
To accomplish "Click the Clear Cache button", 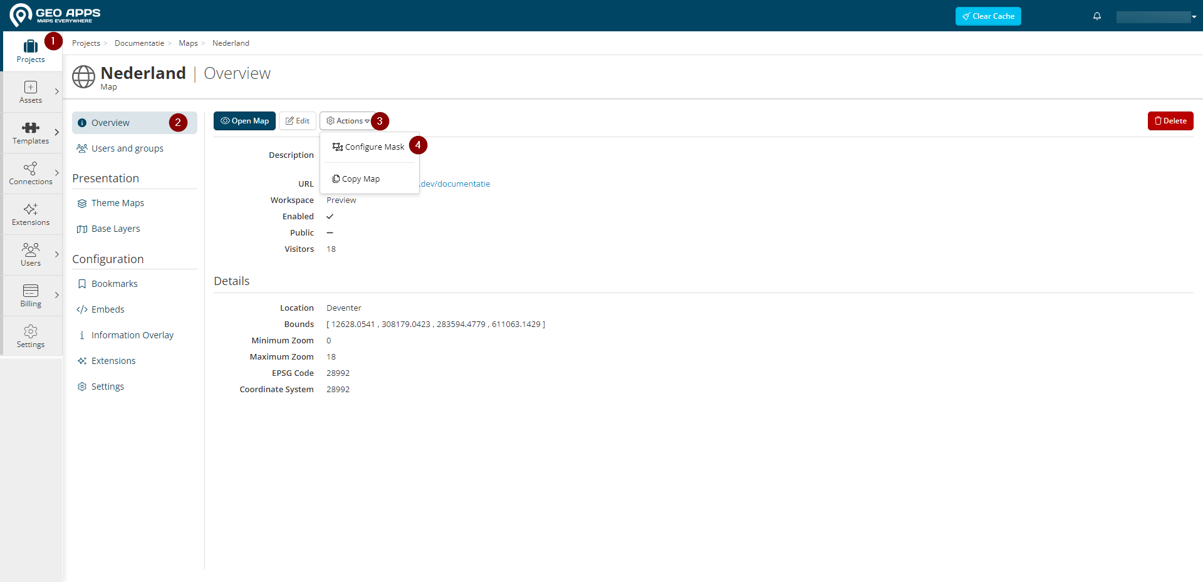I will click(988, 16).
